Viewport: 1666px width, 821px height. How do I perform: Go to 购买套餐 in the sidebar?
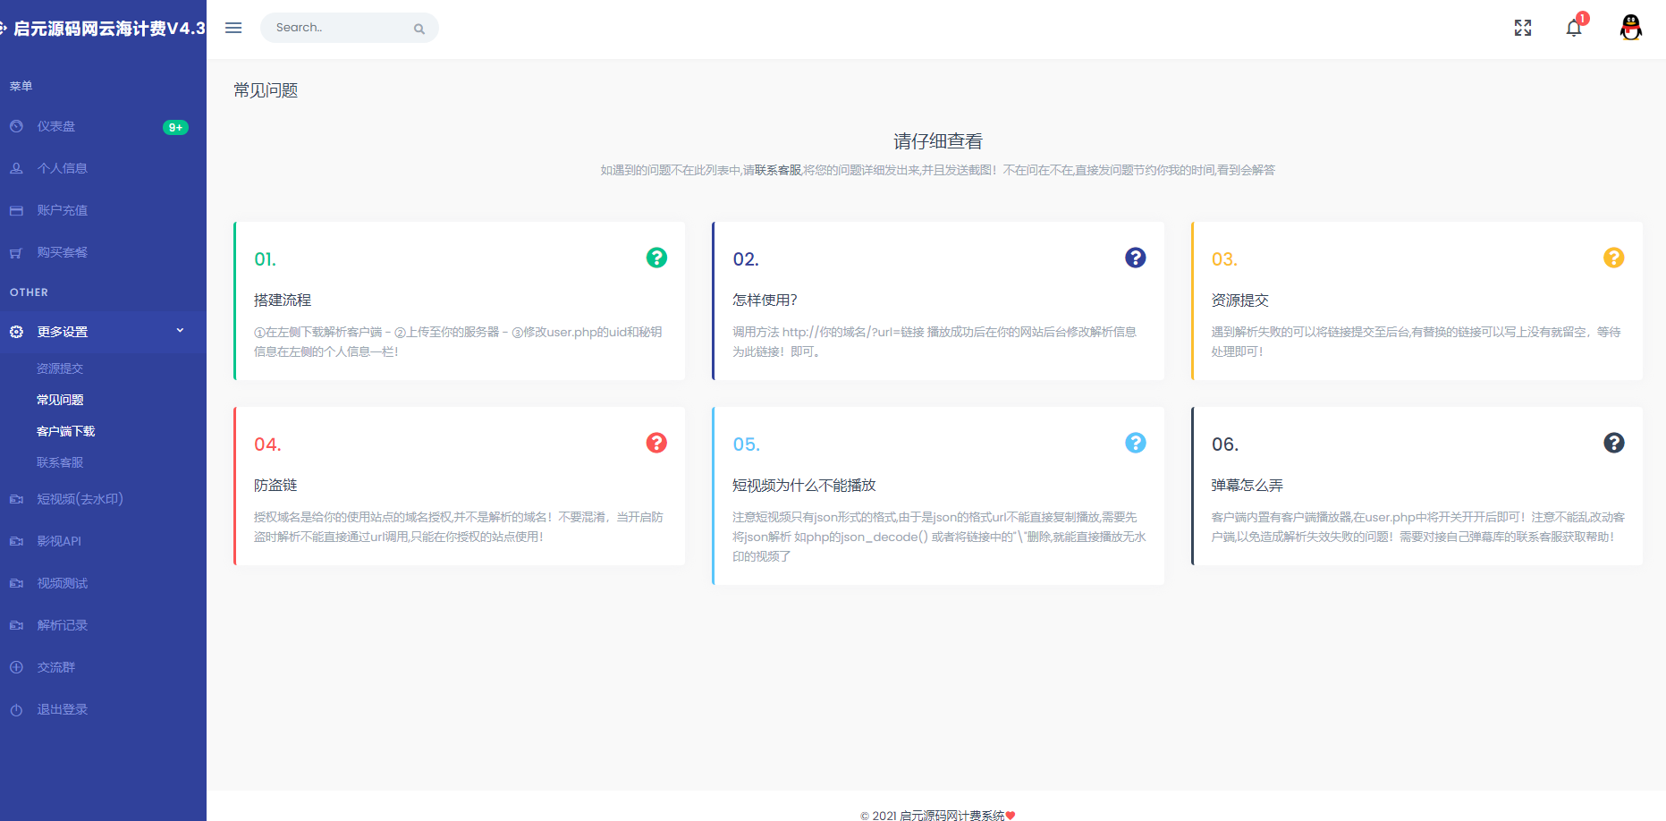pyautogui.click(x=62, y=252)
